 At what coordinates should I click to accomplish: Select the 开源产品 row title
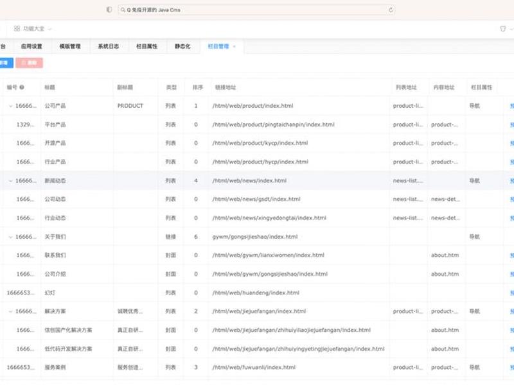point(55,143)
